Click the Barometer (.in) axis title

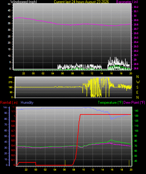pyautogui.click(x=127, y=2)
